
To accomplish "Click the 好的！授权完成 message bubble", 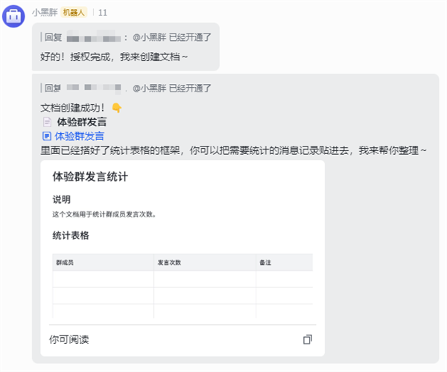I will pos(113,56).
